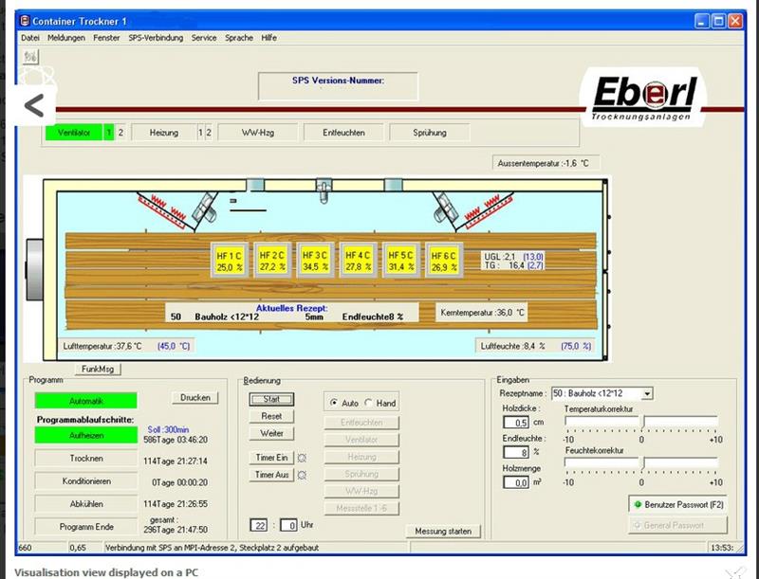Open the Sprache menu
The width and height of the screenshot is (759, 579).
point(239,38)
